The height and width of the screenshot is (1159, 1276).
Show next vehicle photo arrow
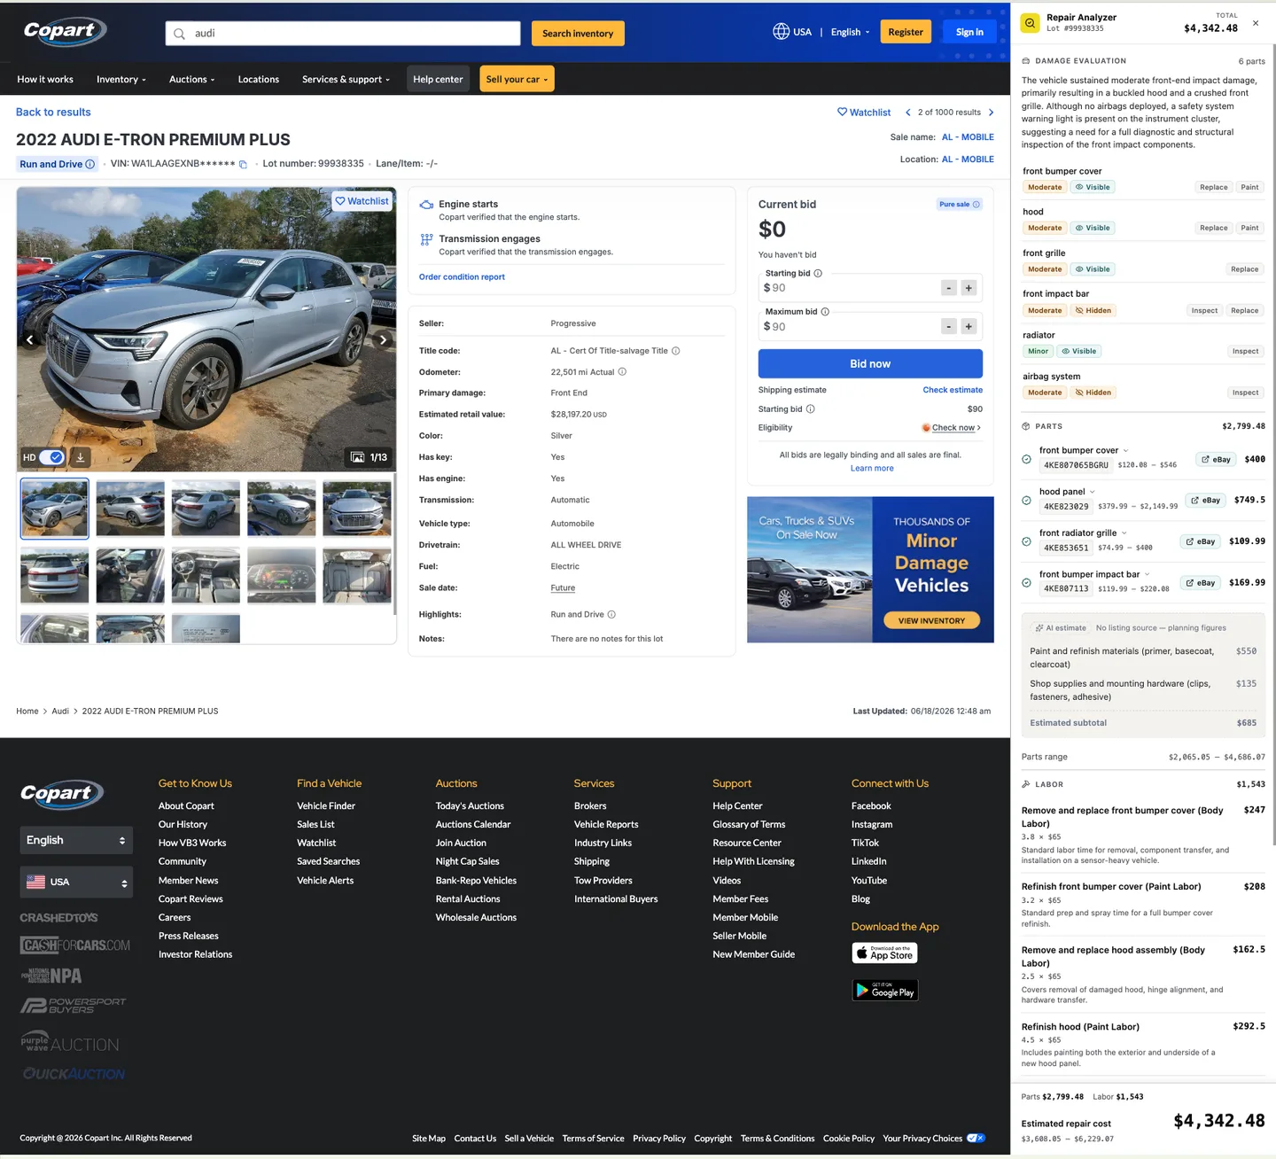pos(383,339)
